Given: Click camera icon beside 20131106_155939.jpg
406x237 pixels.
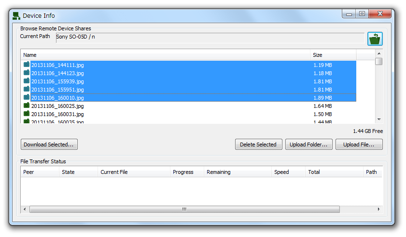Looking at the screenshot, I should click(27, 81).
